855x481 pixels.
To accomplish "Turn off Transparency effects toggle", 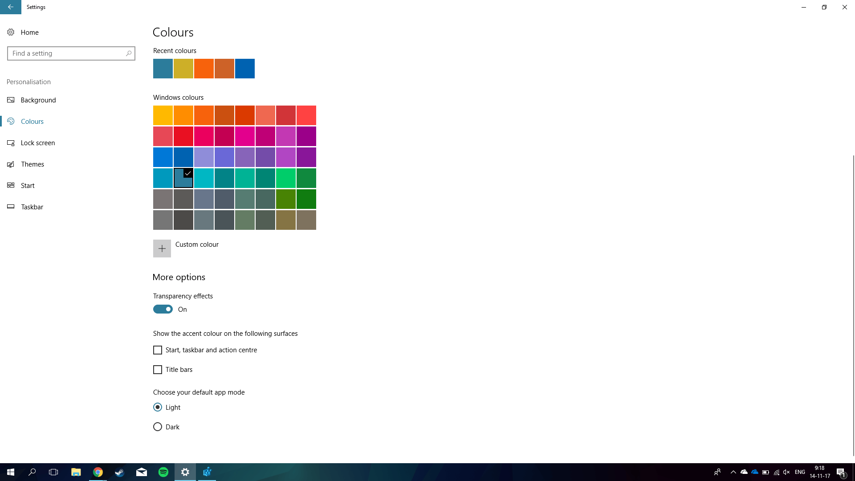I will coord(163,309).
